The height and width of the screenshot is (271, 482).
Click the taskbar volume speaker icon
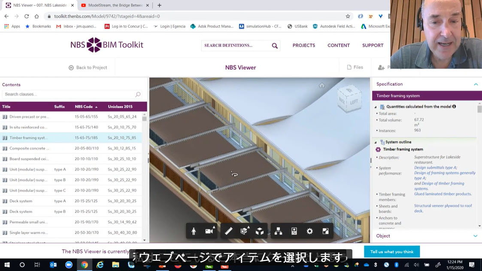tap(416, 265)
